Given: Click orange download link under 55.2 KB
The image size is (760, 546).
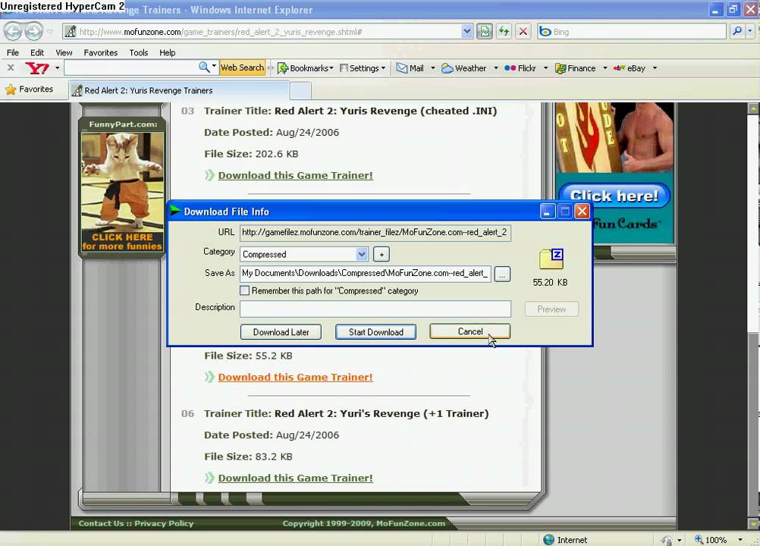Looking at the screenshot, I should click(x=295, y=377).
